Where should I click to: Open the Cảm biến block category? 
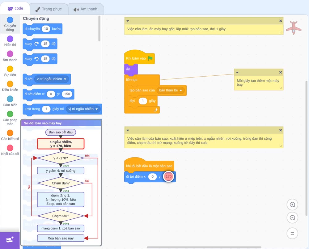tap(10, 101)
